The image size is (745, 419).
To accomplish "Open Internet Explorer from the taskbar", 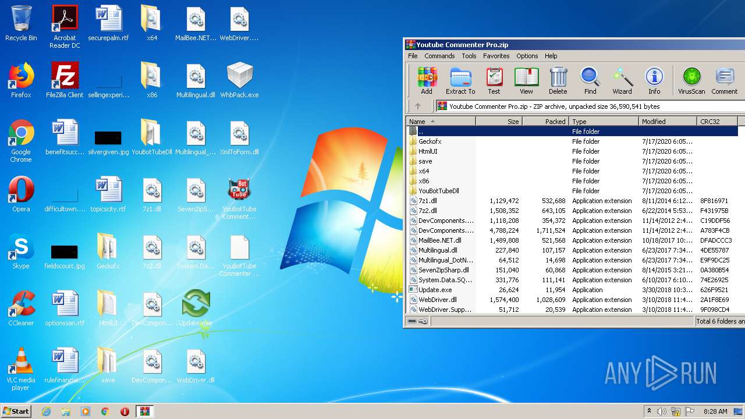I will pyautogui.click(x=47, y=411).
